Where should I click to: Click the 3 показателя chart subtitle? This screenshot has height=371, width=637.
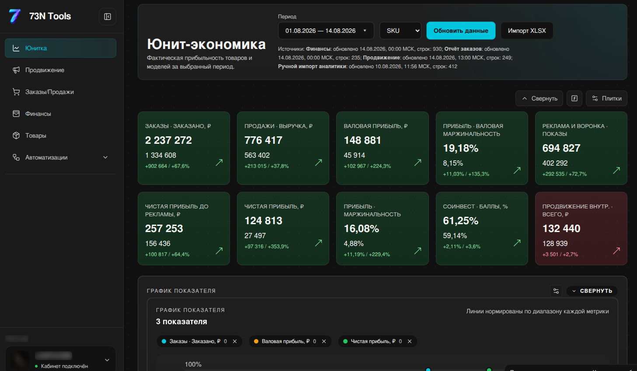click(x=181, y=322)
